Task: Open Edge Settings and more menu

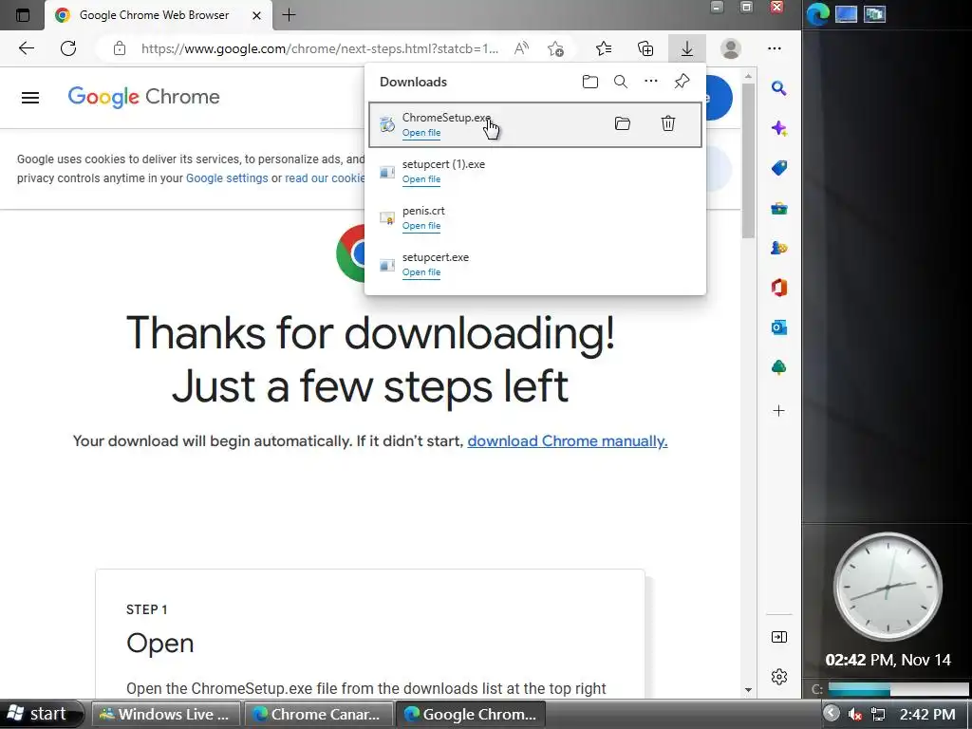Action: click(x=775, y=48)
